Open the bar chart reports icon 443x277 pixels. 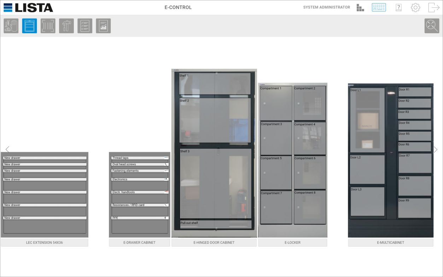click(x=103, y=26)
